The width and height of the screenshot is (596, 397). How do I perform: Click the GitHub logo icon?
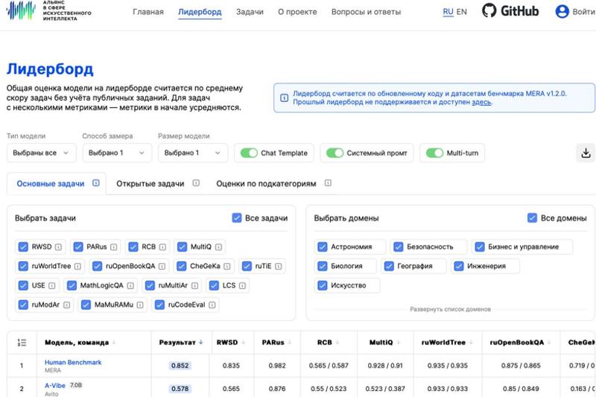coord(489,11)
